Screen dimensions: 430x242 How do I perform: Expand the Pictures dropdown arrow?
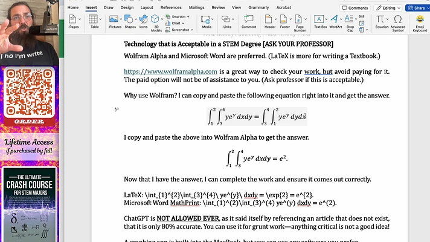pos(121,19)
